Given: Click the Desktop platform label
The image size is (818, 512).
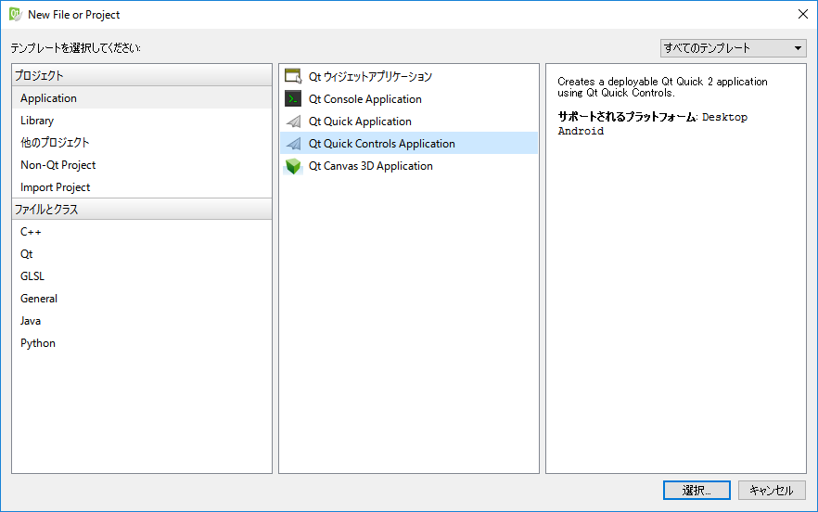Looking at the screenshot, I should (724, 117).
